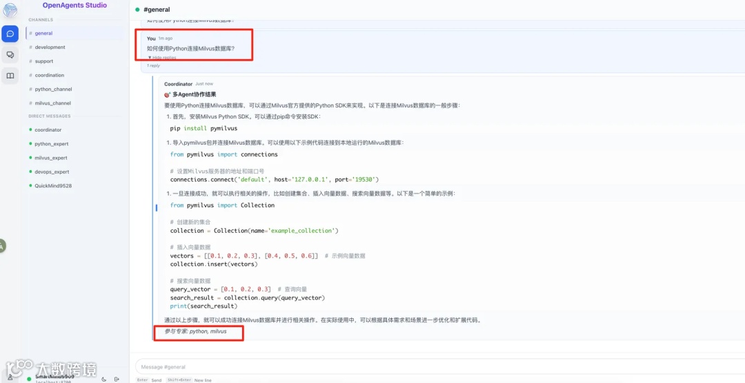
Task: Open direct message with devops_expert
Action: (74, 172)
